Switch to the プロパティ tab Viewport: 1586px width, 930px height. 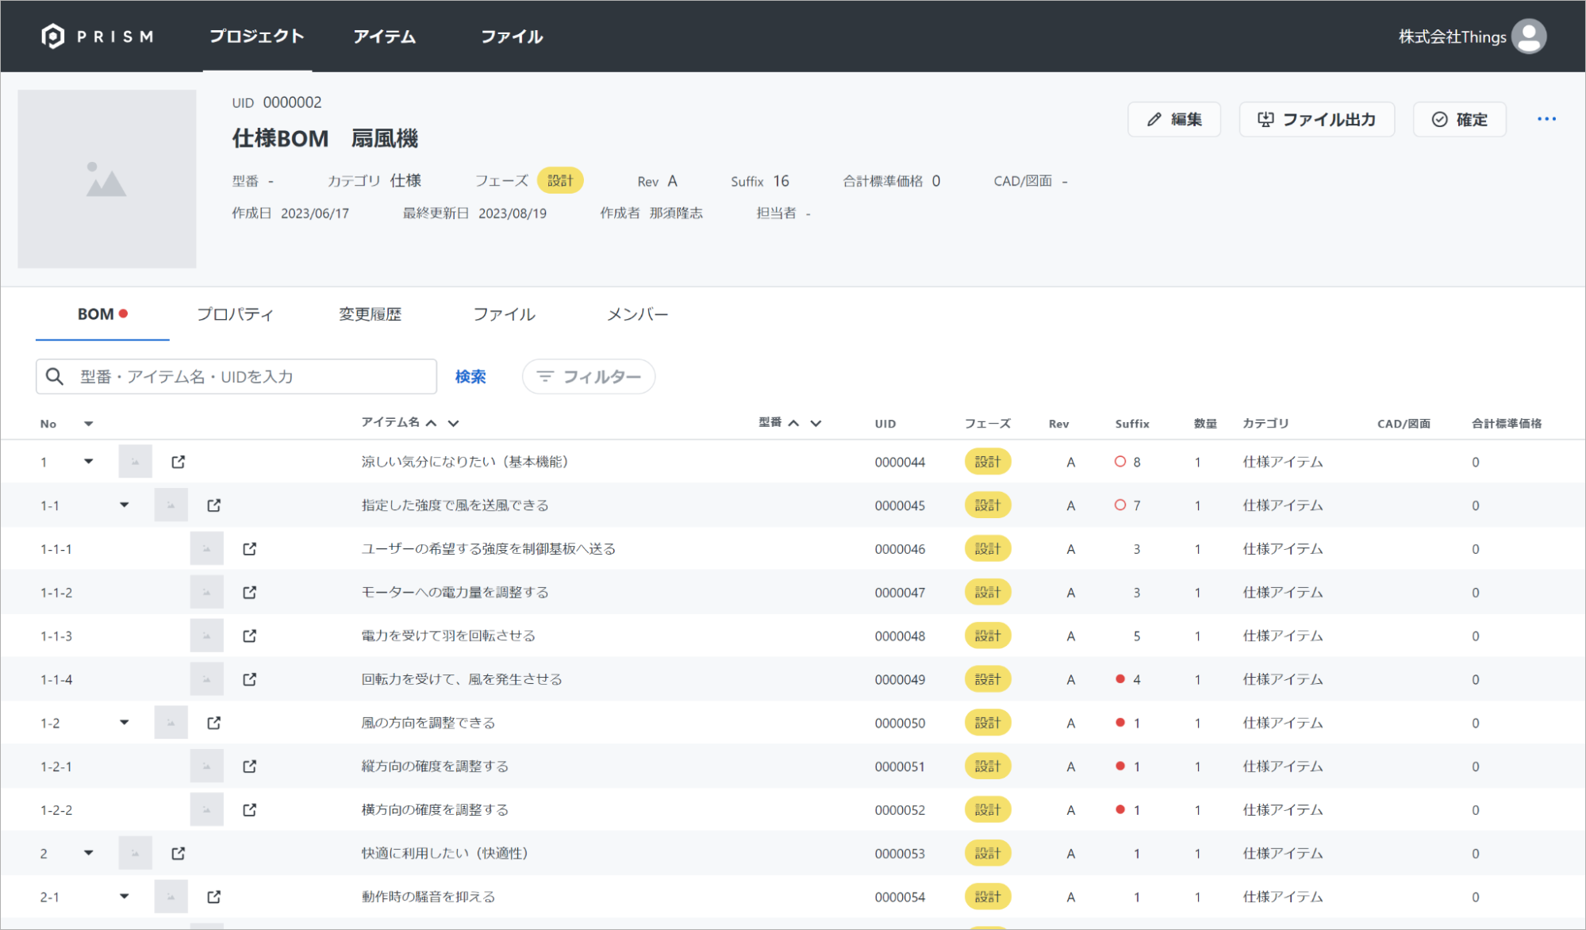tap(235, 313)
